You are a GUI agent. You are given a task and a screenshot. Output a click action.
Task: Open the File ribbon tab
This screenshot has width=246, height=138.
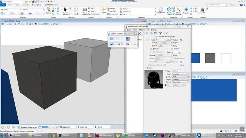[3, 5]
